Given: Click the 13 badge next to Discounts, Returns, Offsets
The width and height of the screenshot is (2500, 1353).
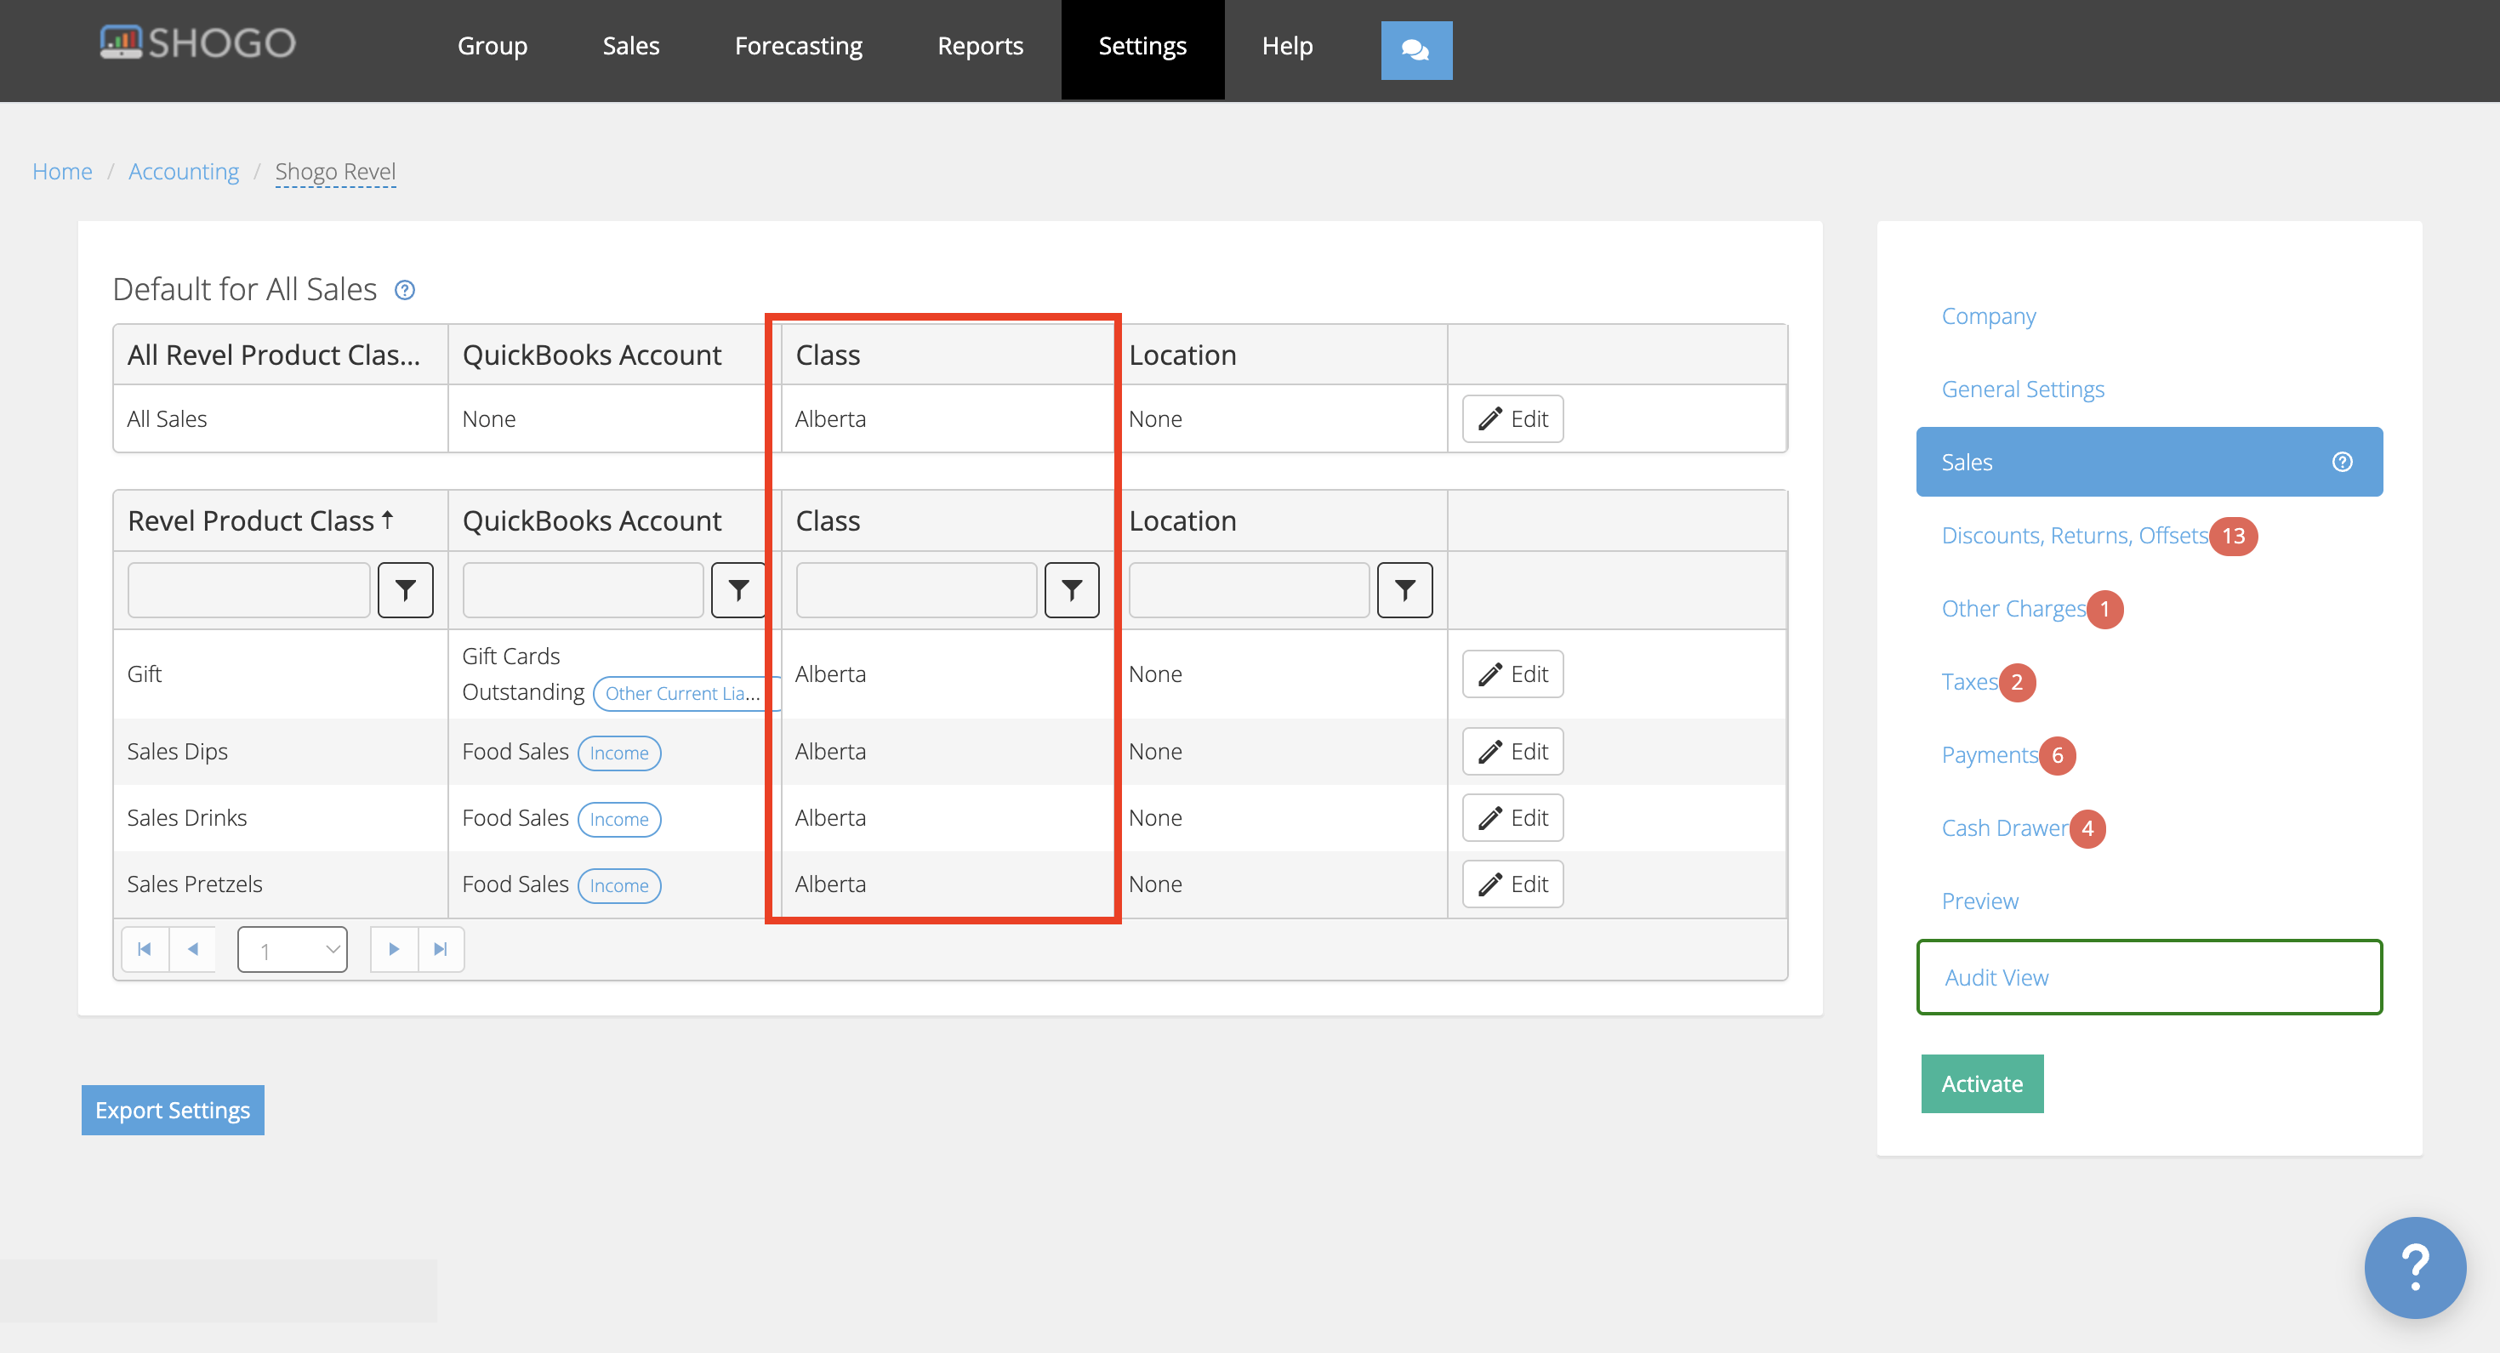Looking at the screenshot, I should [x=2233, y=536].
